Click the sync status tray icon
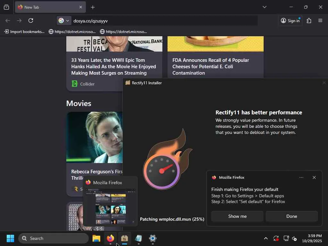Screen dimensions: 328x246 [x=276, y=238]
